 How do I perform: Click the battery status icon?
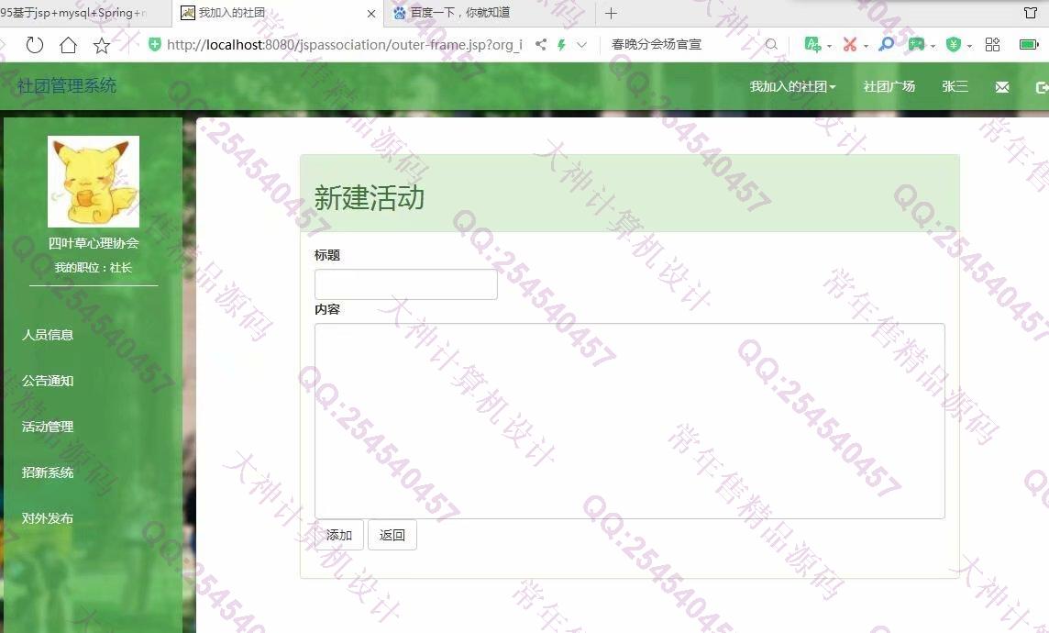tap(1029, 44)
